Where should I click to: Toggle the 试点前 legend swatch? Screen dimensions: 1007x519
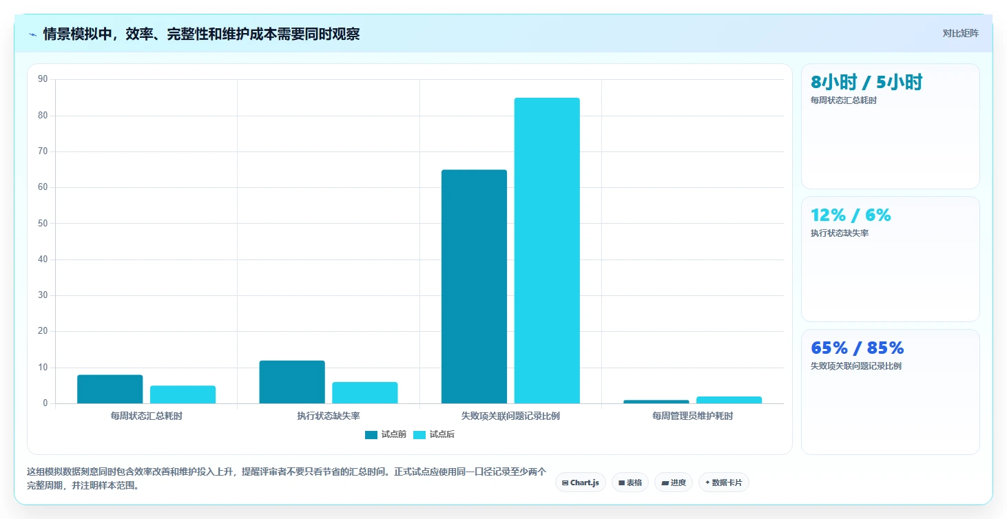point(371,434)
